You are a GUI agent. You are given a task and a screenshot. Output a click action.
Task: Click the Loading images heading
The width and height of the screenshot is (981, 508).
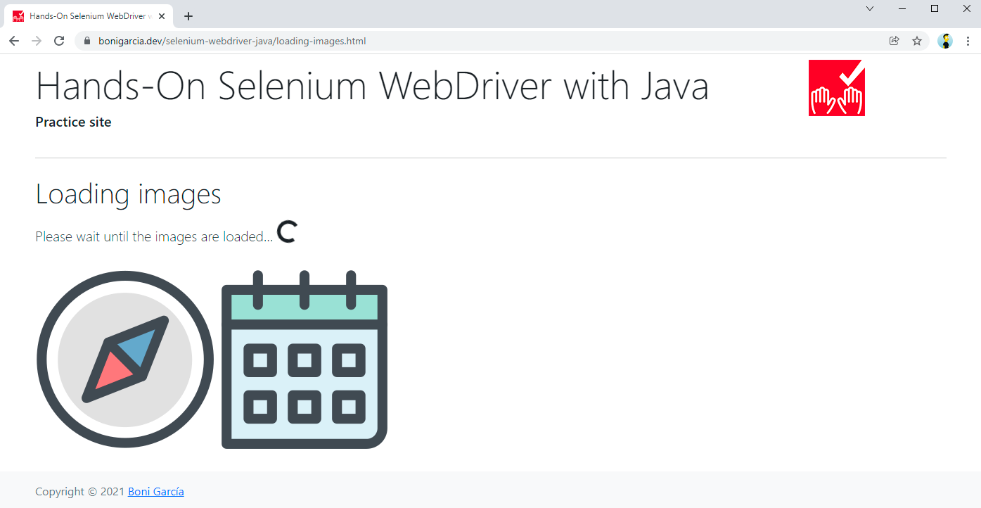[x=128, y=194]
